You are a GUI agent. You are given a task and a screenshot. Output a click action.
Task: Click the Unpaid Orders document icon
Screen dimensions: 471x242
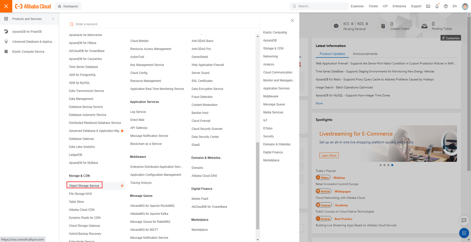coord(383,26)
